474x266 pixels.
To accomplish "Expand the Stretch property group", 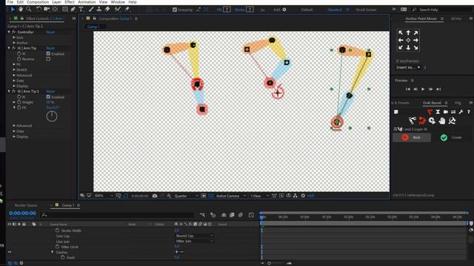I will coord(14,69).
